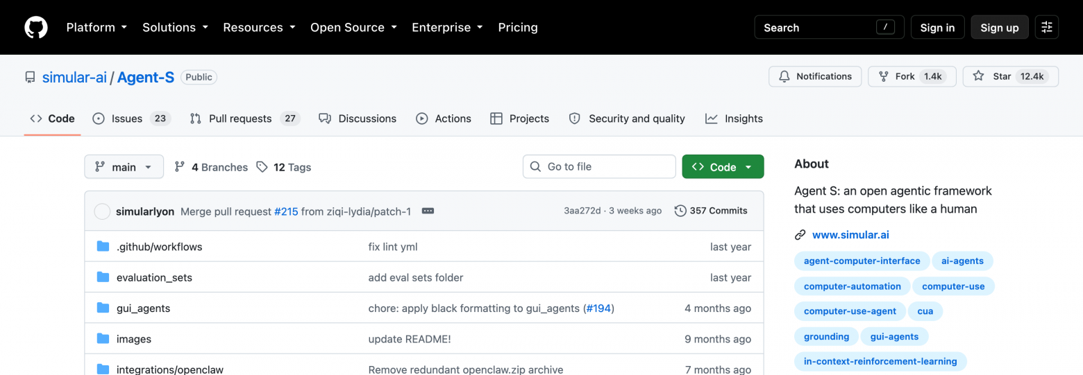
Task: Go to the Discussions tab
Action: pos(358,119)
